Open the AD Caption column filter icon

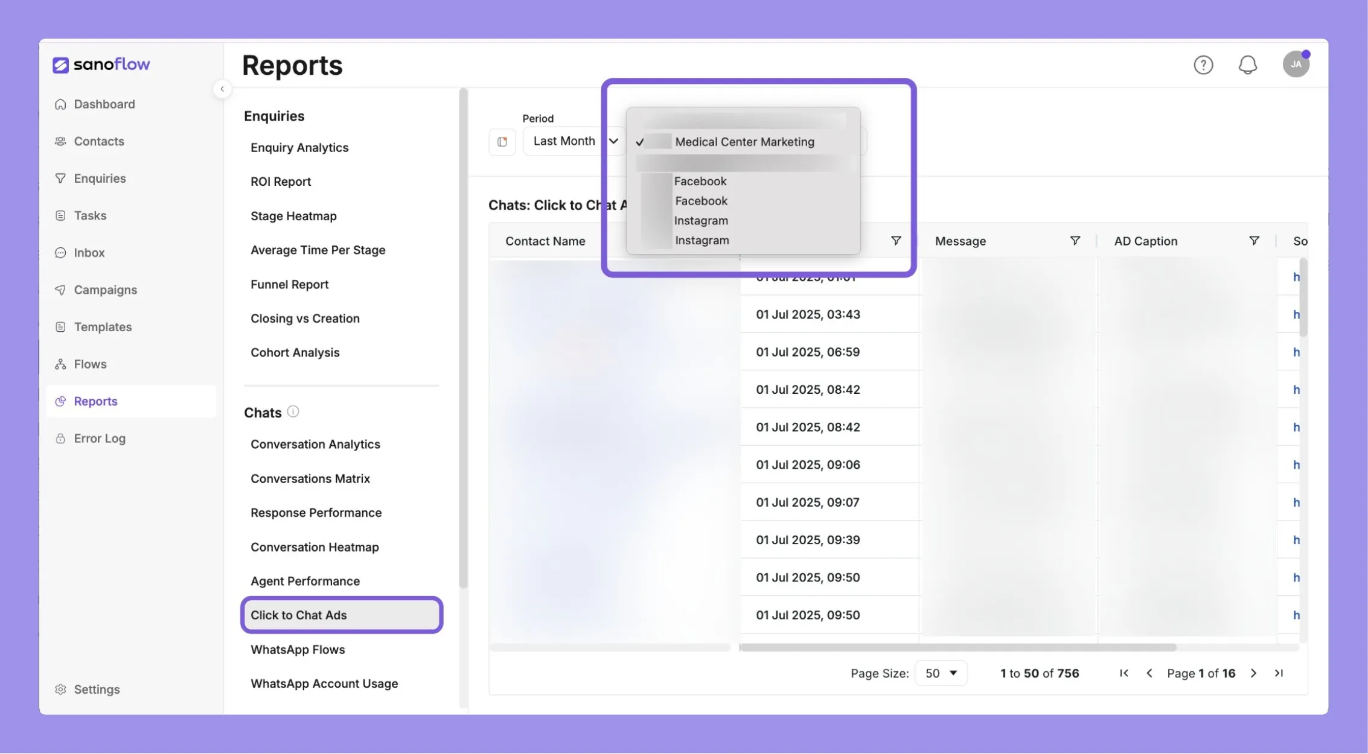[x=1254, y=241]
